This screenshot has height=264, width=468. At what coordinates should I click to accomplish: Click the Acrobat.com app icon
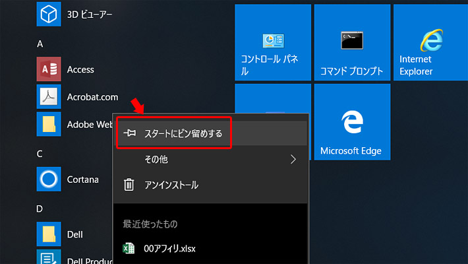[49, 96]
